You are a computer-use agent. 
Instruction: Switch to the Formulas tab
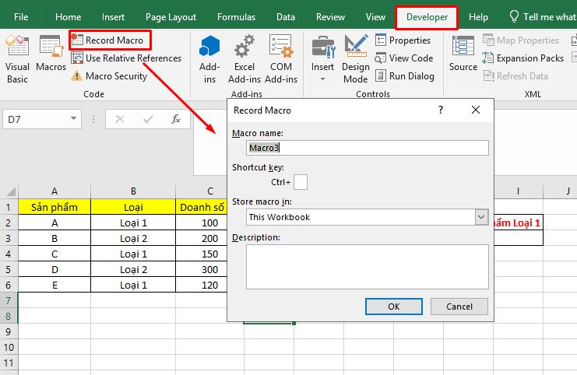(x=236, y=16)
